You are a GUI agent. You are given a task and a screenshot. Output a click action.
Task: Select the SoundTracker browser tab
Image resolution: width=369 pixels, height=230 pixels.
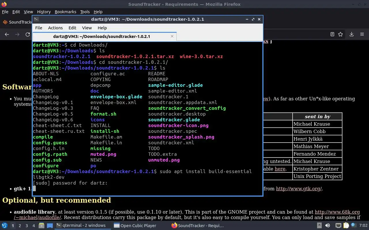17,22
